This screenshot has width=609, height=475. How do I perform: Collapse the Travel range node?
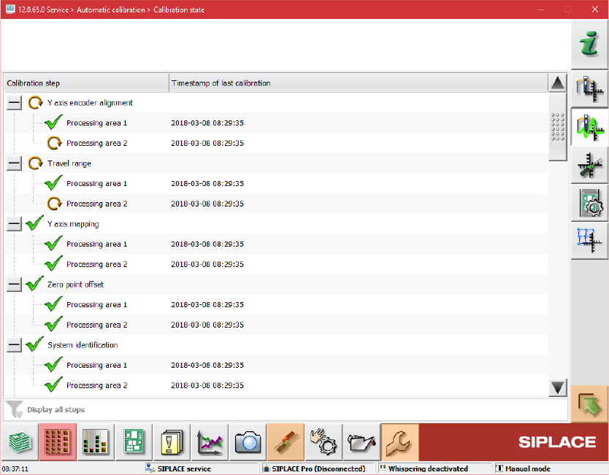pos(14,163)
